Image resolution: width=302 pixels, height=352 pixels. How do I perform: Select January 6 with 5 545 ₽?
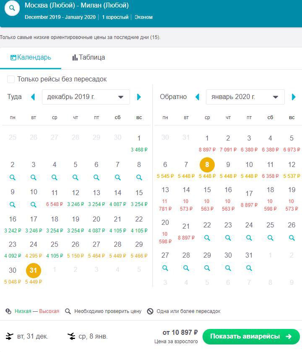165,170
